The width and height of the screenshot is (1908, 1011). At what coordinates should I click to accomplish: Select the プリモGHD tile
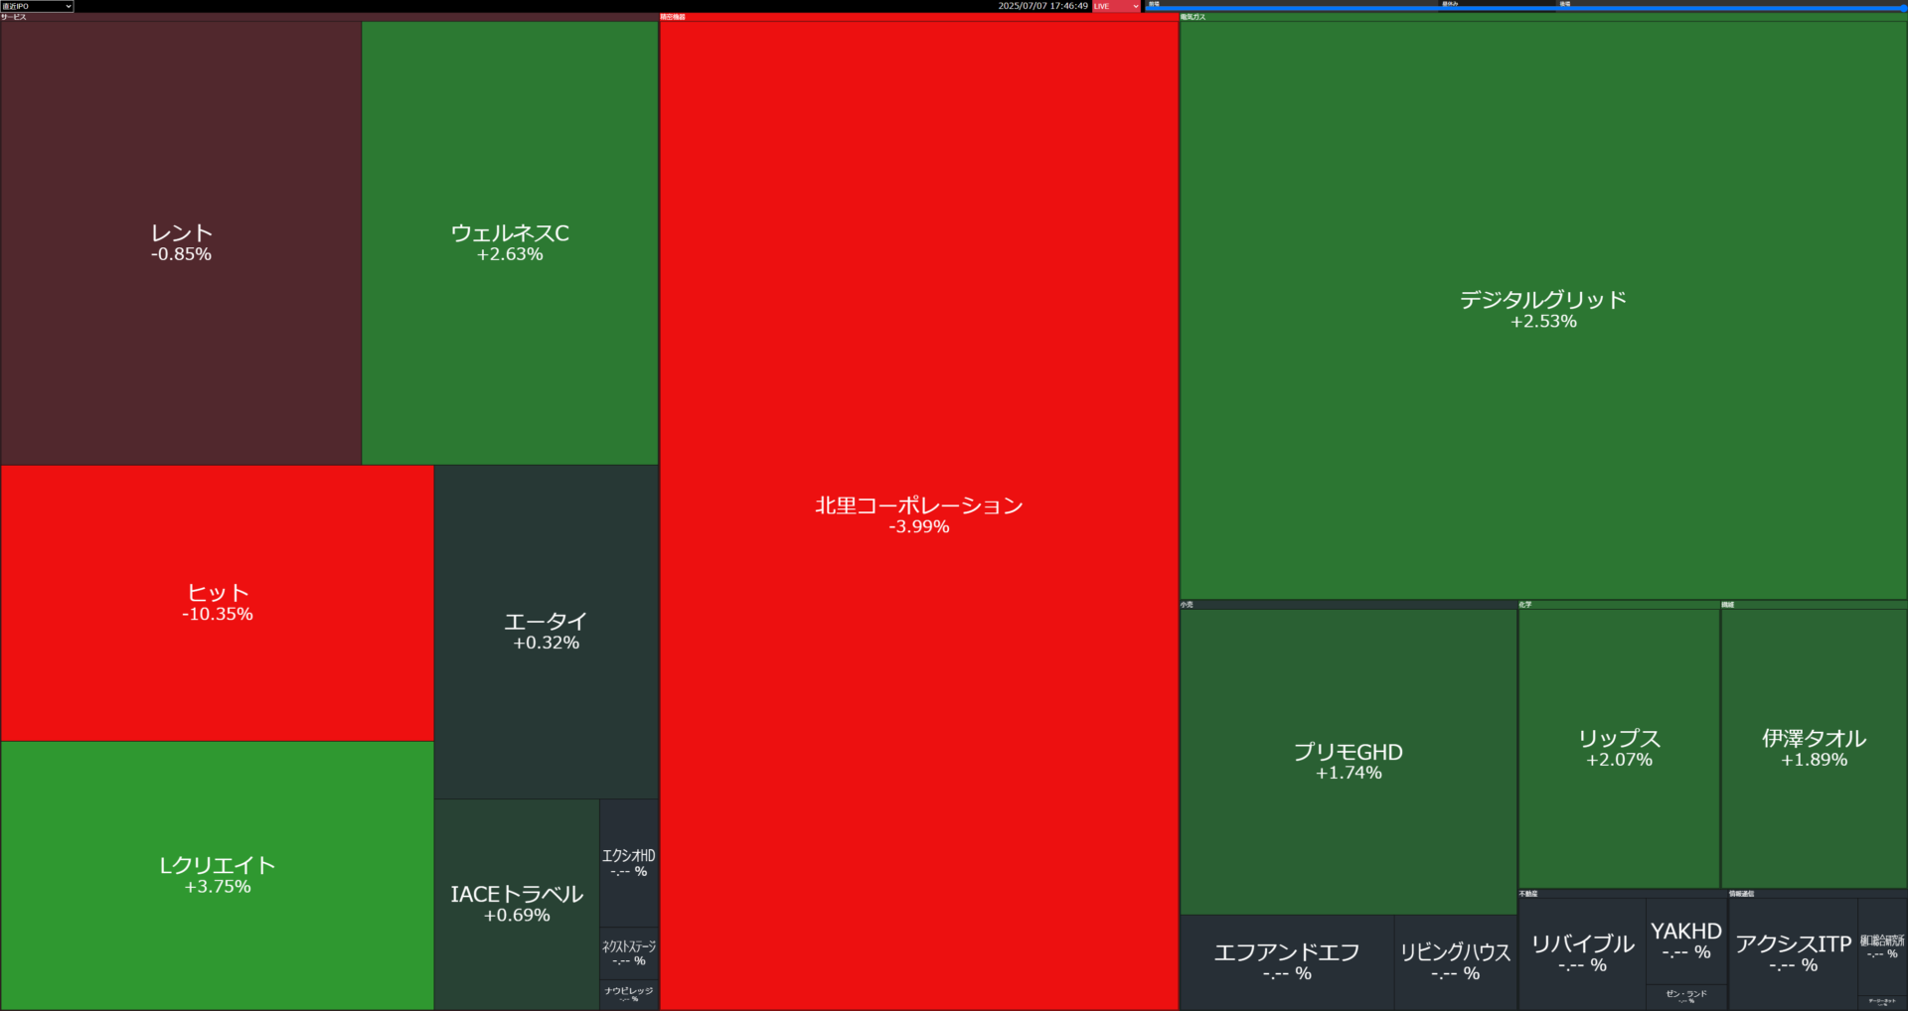[x=1349, y=762]
